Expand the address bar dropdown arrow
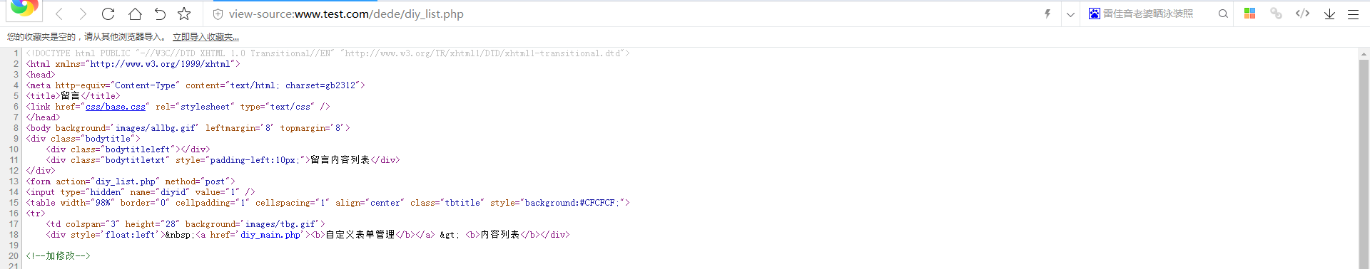1370x269 pixels. 1070,14
